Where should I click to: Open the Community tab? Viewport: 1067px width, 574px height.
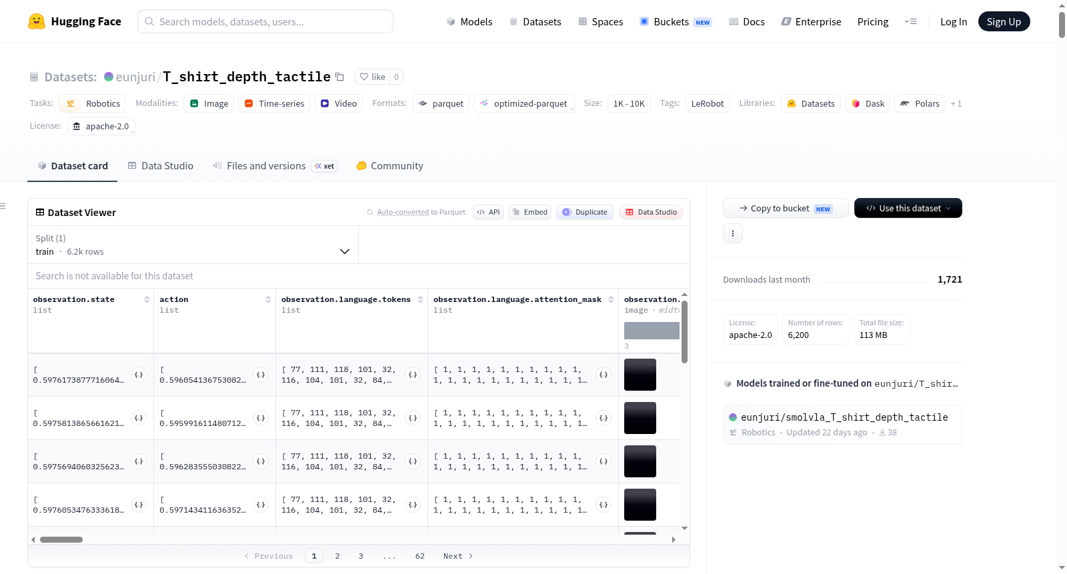(389, 166)
